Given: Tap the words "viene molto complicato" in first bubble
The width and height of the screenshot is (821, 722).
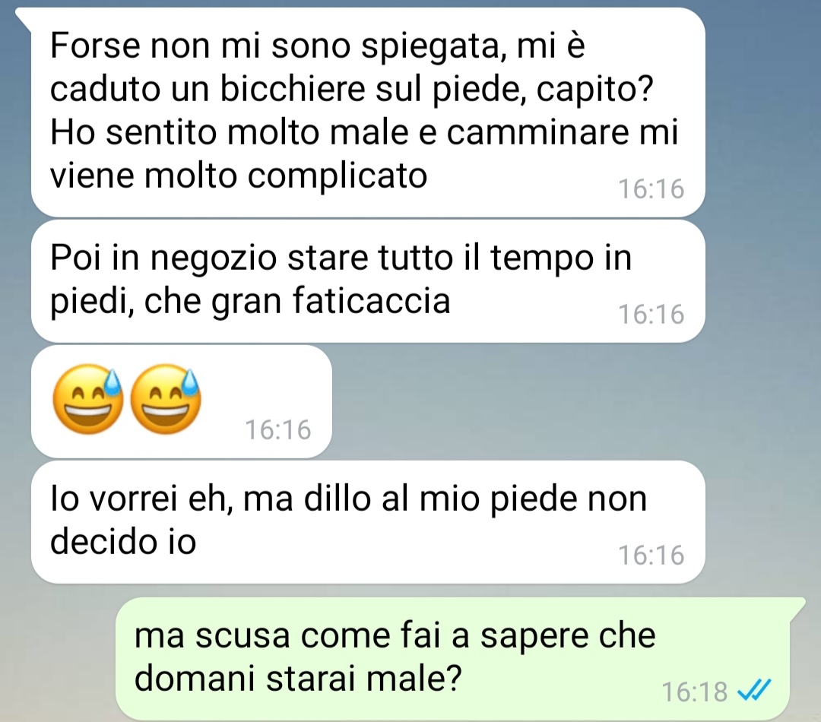Looking at the screenshot, I should 239,176.
